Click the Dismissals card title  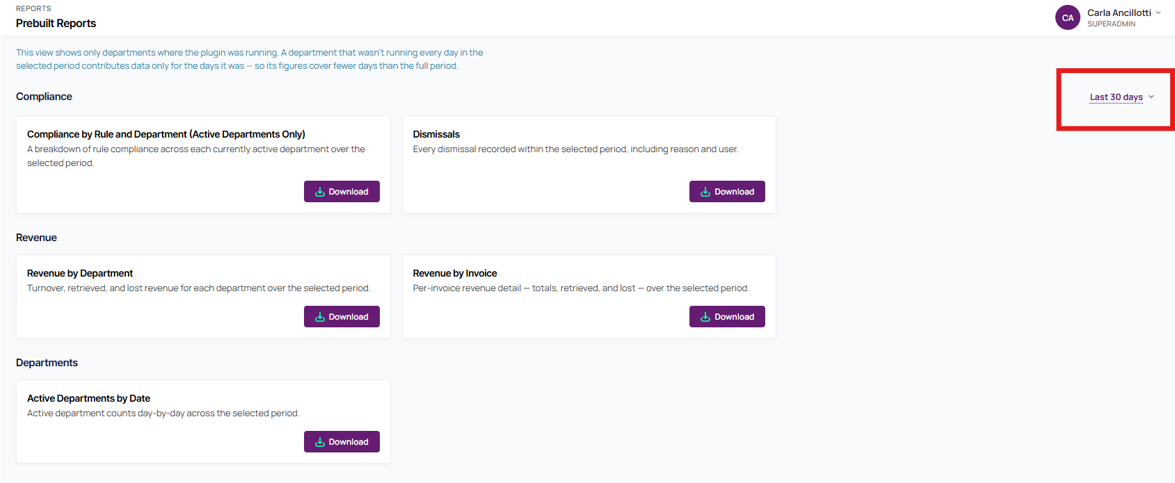point(436,134)
